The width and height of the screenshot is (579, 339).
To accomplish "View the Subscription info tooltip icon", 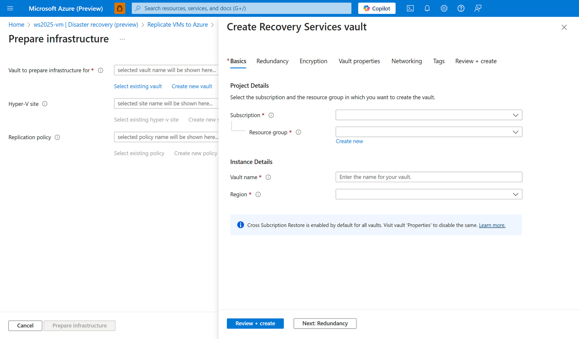I will point(271,115).
